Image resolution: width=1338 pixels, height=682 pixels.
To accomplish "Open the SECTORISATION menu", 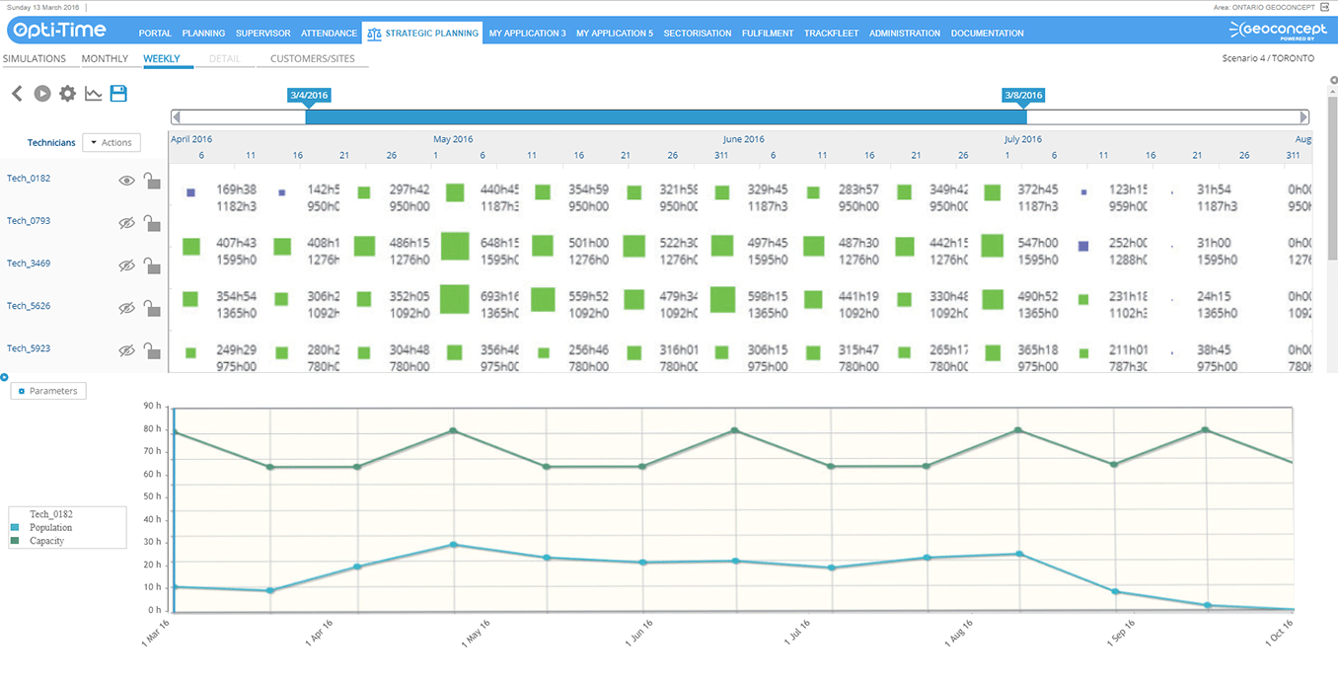I will [x=698, y=33].
